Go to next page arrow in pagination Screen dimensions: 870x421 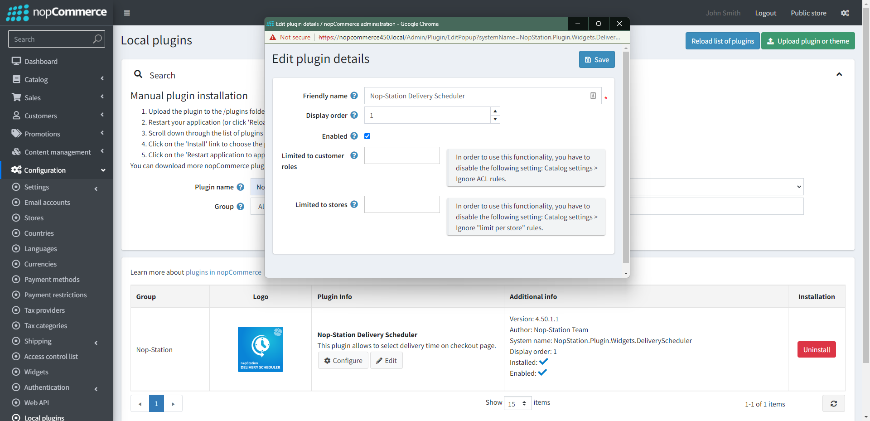pos(173,403)
